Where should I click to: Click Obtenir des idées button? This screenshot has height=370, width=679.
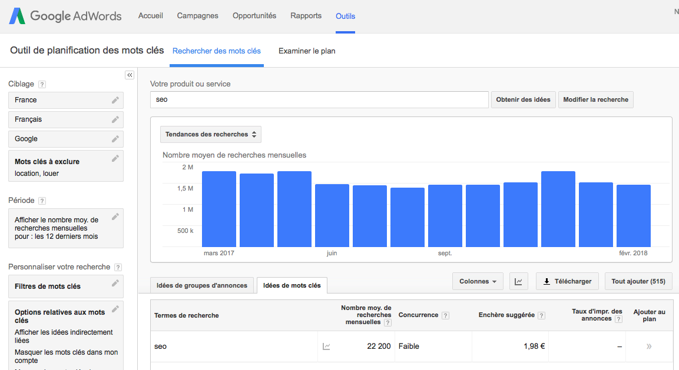pyautogui.click(x=523, y=99)
